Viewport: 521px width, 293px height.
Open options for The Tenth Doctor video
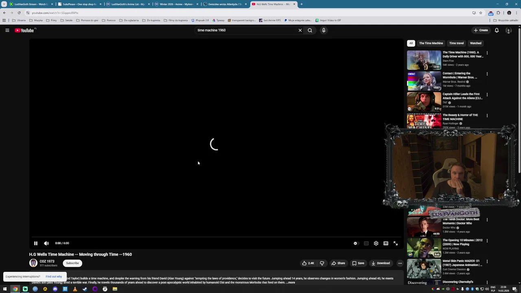coord(487,220)
